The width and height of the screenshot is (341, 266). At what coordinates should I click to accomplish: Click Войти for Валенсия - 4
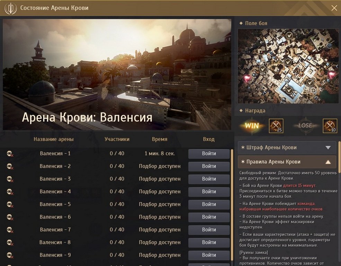pos(209,192)
